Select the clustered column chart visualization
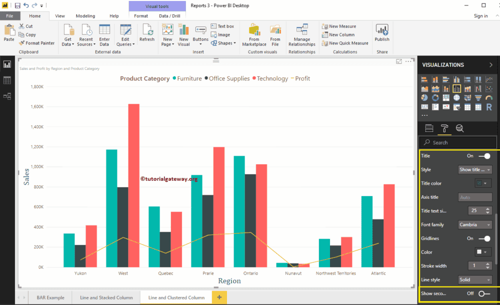This screenshot has height=305, width=500. 456,79
